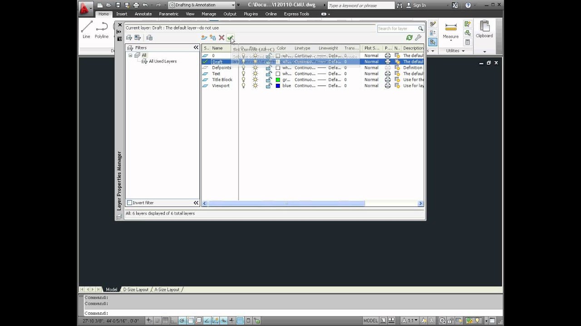Viewport: 581px width, 326px height.
Task: Click the search magnifier in layer search
Action: point(420,29)
